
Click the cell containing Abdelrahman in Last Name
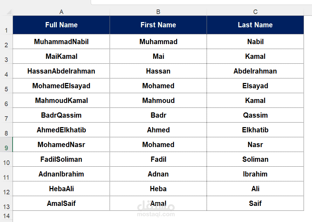coord(255,71)
